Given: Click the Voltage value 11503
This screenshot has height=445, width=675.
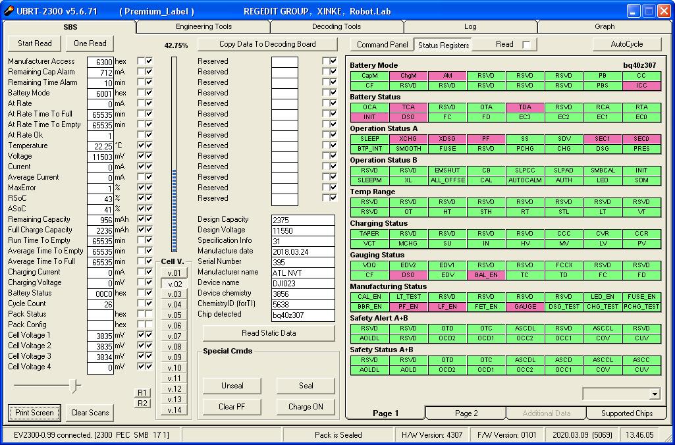Looking at the screenshot, I should [x=100, y=157].
